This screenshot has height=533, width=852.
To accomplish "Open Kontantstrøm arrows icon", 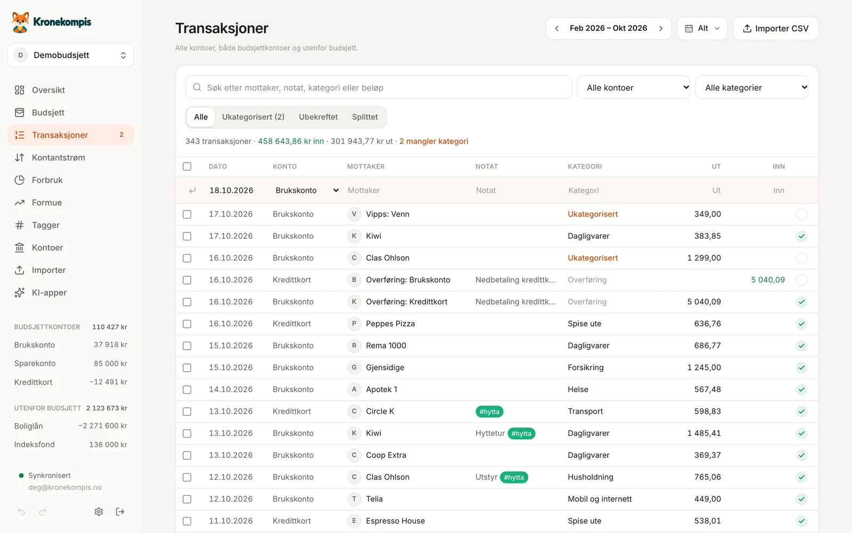I will pos(20,158).
